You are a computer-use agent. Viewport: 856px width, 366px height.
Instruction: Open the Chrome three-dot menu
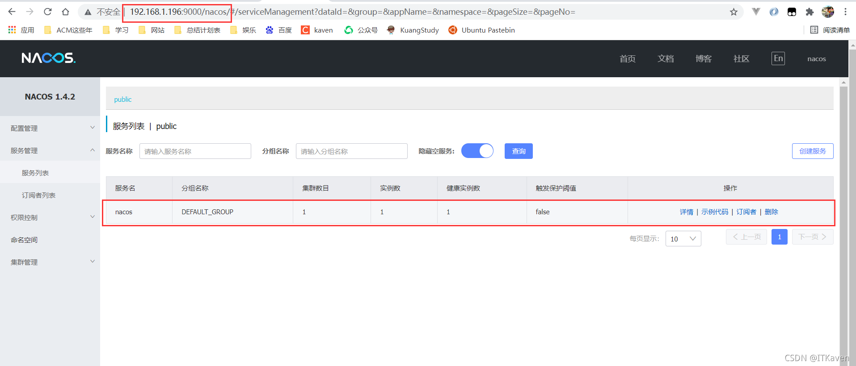[x=845, y=12]
